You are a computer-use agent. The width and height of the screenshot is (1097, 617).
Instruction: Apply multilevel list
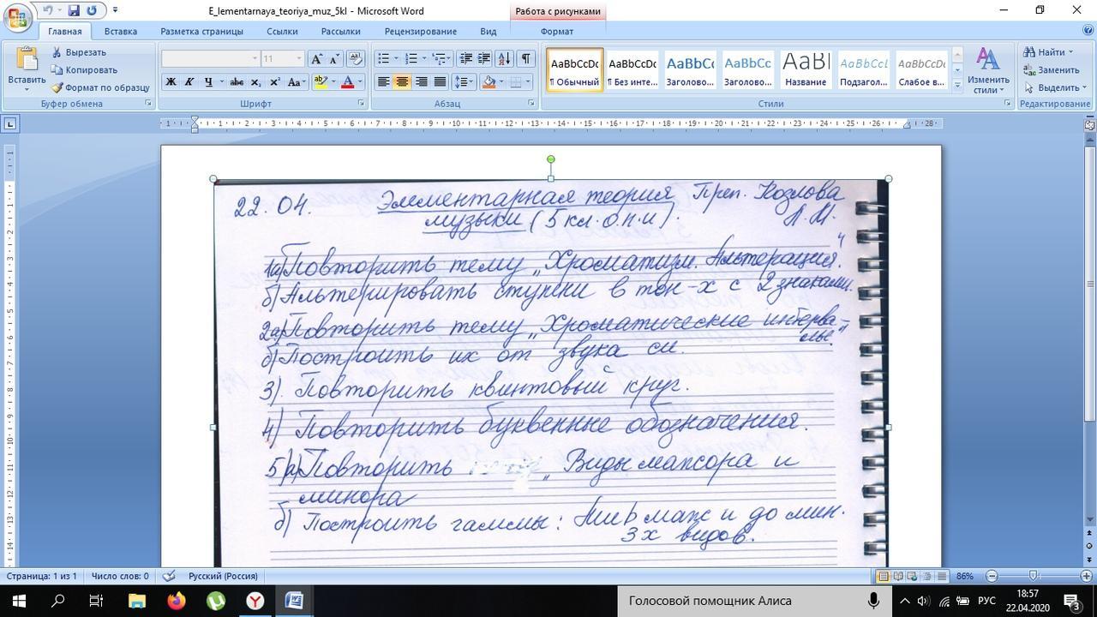439,58
